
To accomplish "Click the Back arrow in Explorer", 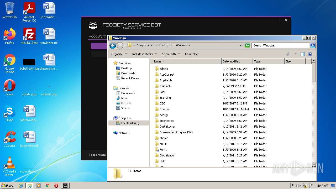I will [113, 45].
